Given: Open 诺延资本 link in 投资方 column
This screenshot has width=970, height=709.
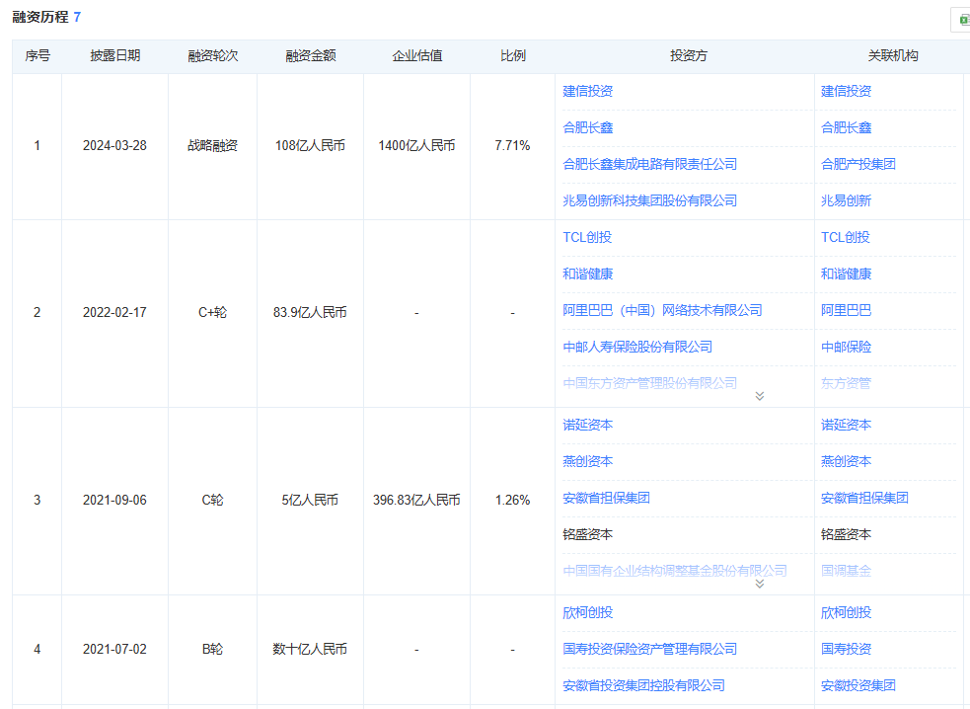Looking at the screenshot, I should (588, 425).
